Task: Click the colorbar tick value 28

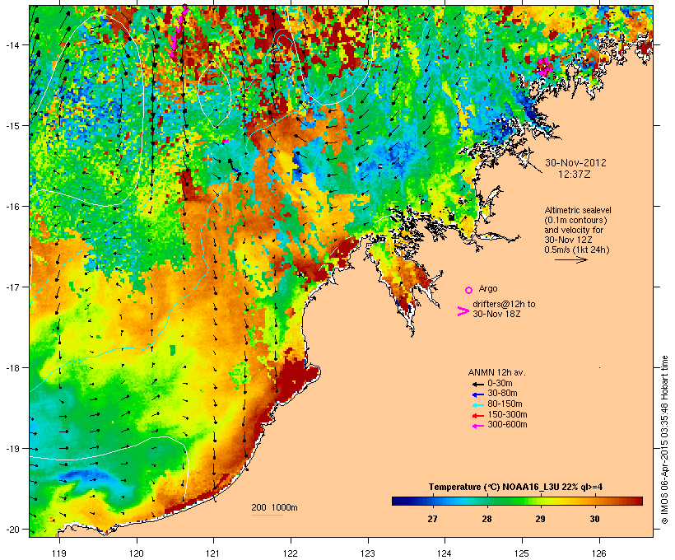Action: [x=486, y=519]
